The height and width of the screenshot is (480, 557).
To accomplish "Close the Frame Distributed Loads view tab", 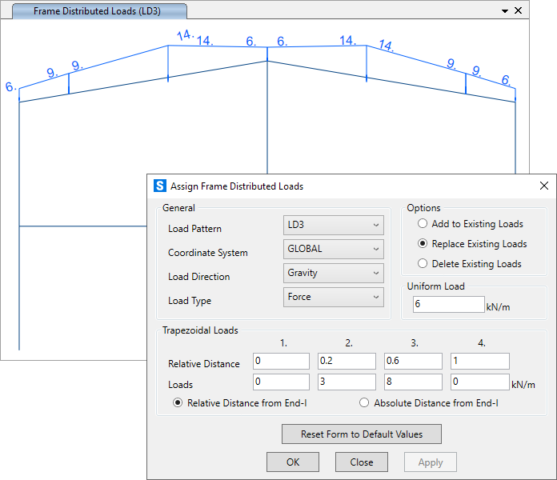I will pyautogui.click(x=518, y=11).
